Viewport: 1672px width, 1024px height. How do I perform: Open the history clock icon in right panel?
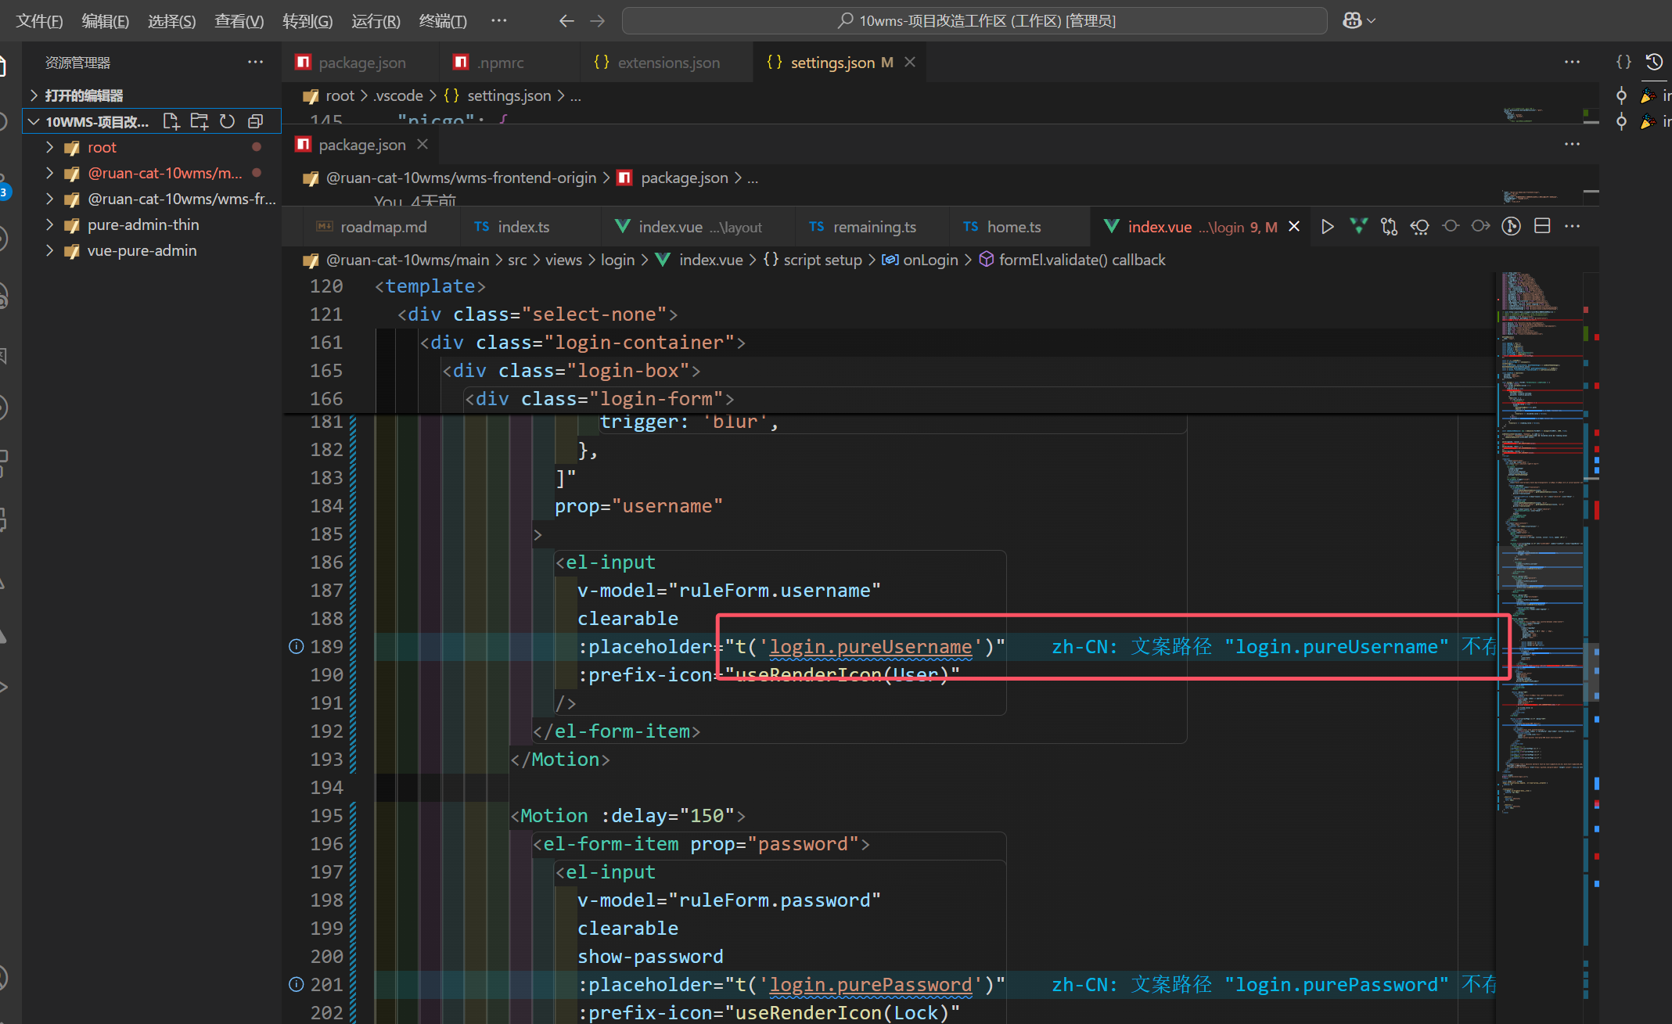pyautogui.click(x=1654, y=62)
